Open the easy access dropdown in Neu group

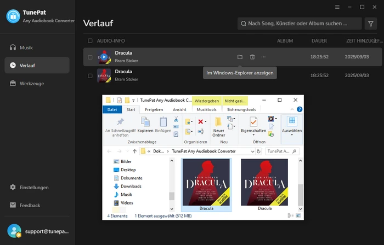click(231, 126)
